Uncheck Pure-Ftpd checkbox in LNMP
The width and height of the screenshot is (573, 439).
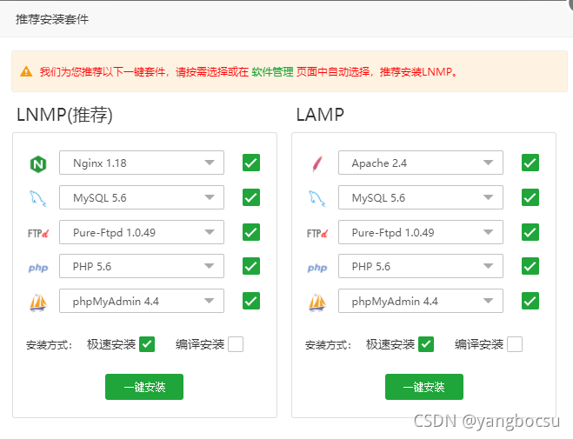tap(251, 232)
